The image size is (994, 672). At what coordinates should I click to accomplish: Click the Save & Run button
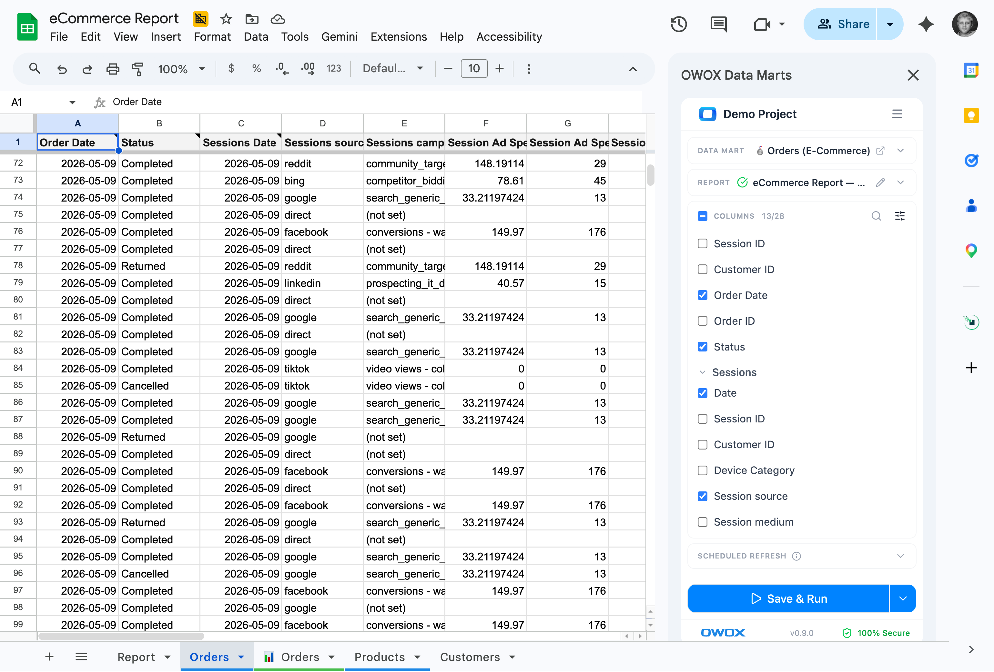[788, 598]
